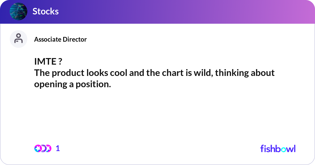Open the post line mentioning the wild chart
315x165 pixels.
(x=154, y=73)
